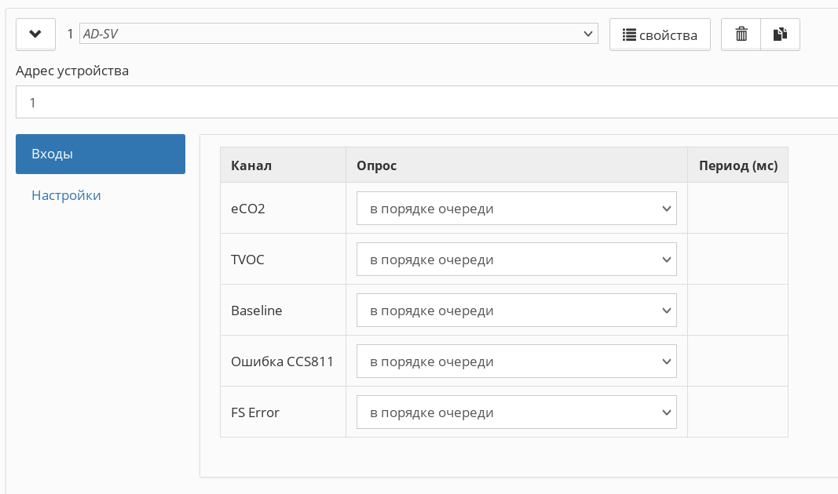This screenshot has height=494, width=838.
Task: Collapse the device panel with chevron button
Action: [x=36, y=35]
